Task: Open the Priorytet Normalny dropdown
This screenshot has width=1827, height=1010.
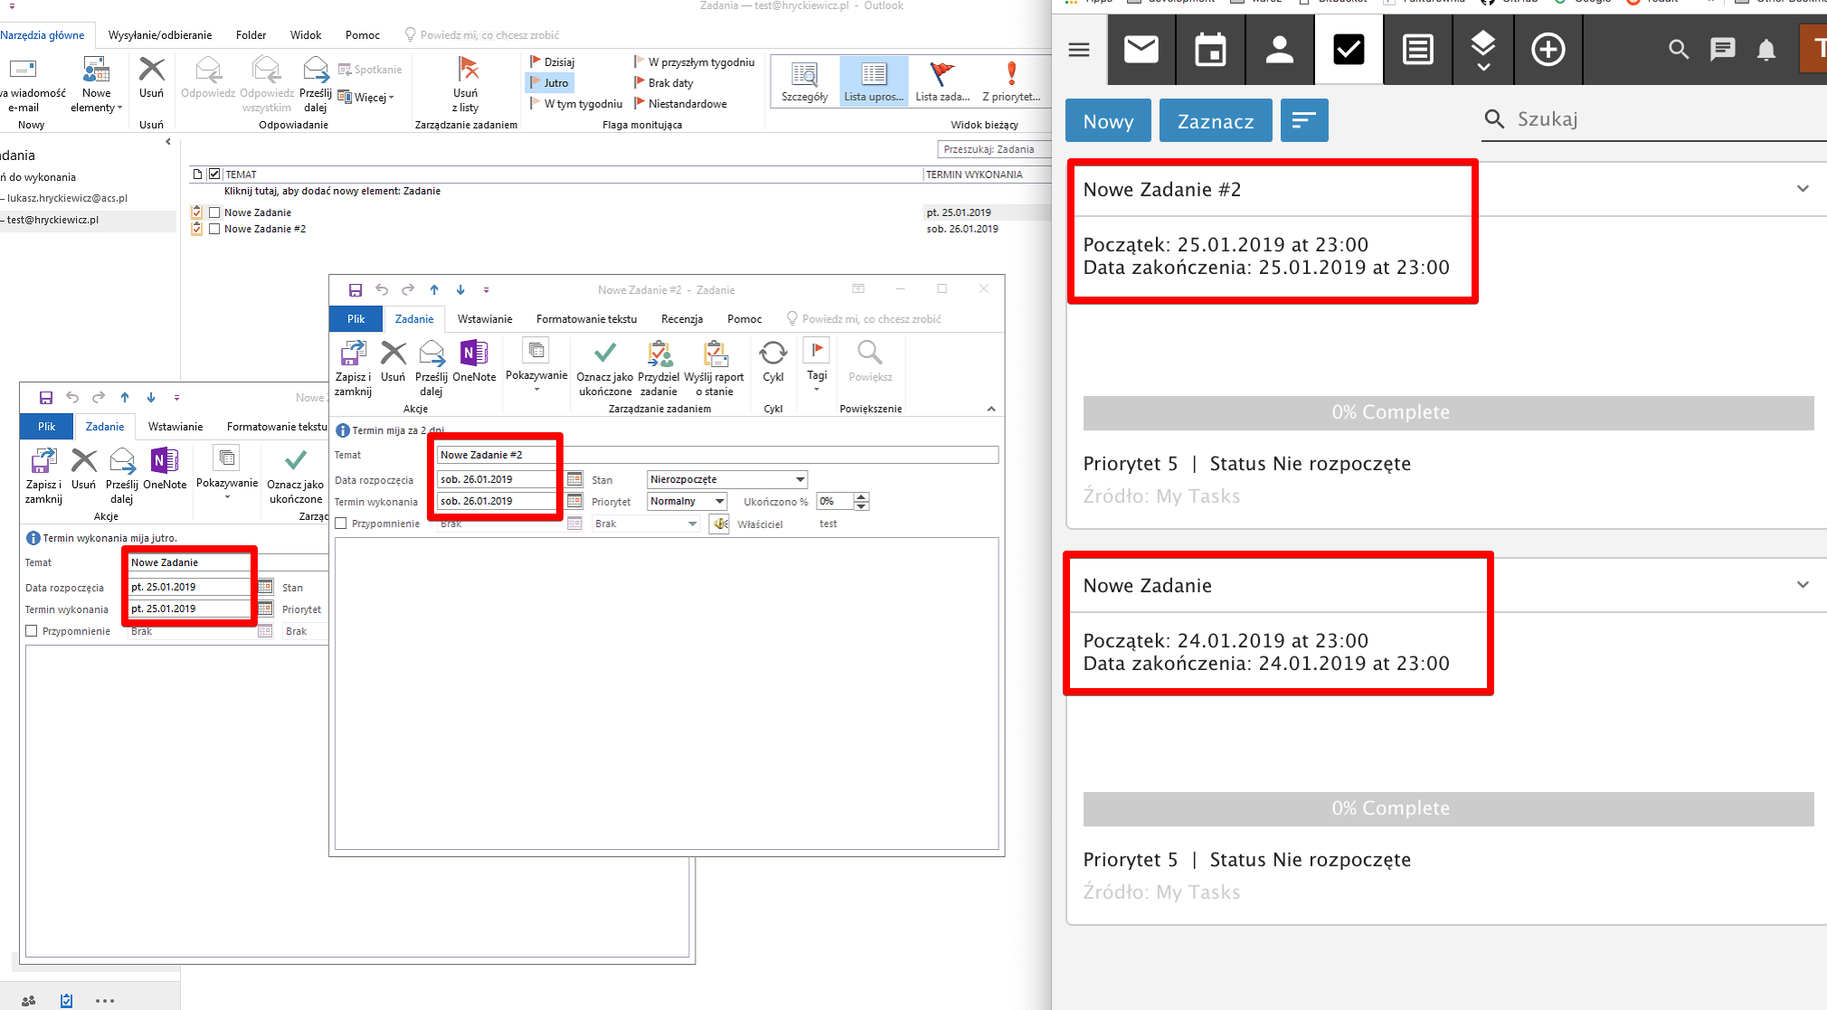Action: 720,501
